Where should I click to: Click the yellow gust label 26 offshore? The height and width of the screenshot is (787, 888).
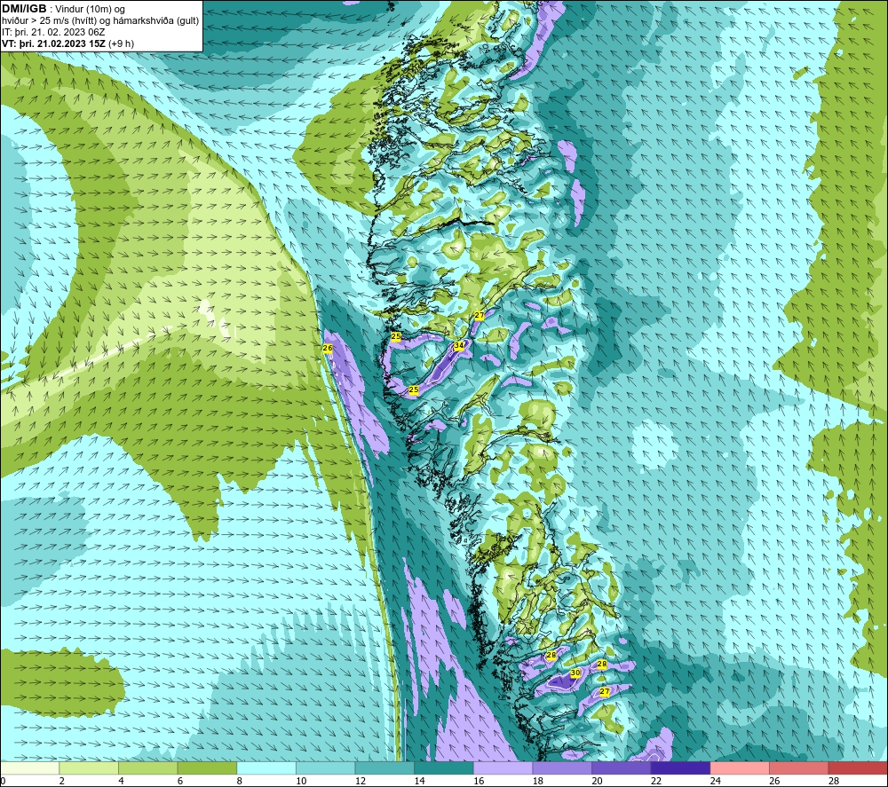[x=328, y=348]
